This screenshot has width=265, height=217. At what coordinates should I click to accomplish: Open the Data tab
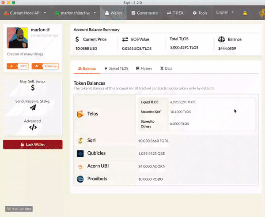166,68
